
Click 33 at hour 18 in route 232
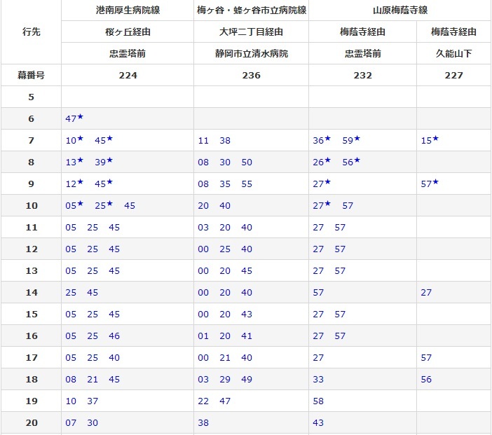(x=319, y=380)
